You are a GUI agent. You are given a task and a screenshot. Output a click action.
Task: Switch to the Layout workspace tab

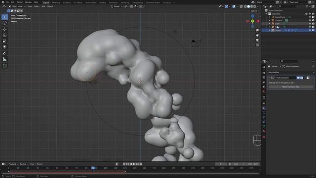click(x=46, y=2)
